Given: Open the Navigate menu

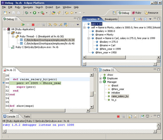Looking at the screenshot, I should point(28,7).
